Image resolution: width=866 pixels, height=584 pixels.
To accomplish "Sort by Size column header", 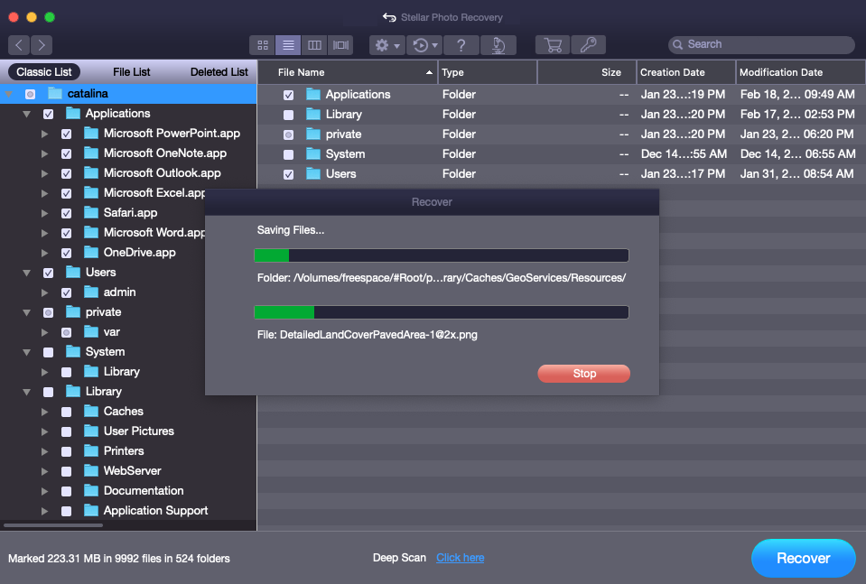I will tap(587, 72).
